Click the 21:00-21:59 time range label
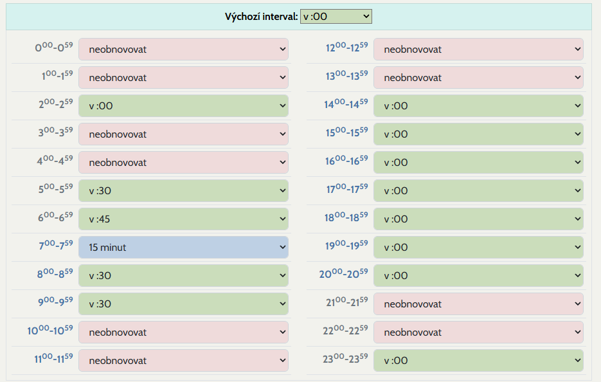The height and width of the screenshot is (382, 601). pyautogui.click(x=347, y=302)
